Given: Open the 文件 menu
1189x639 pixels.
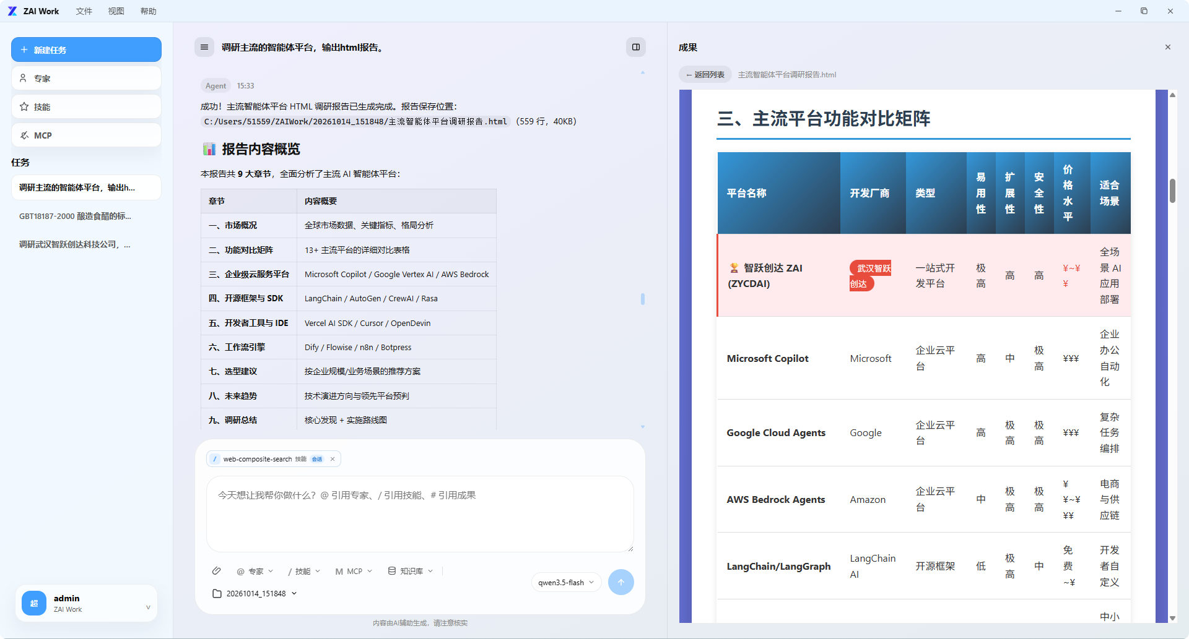Looking at the screenshot, I should pyautogui.click(x=84, y=11).
